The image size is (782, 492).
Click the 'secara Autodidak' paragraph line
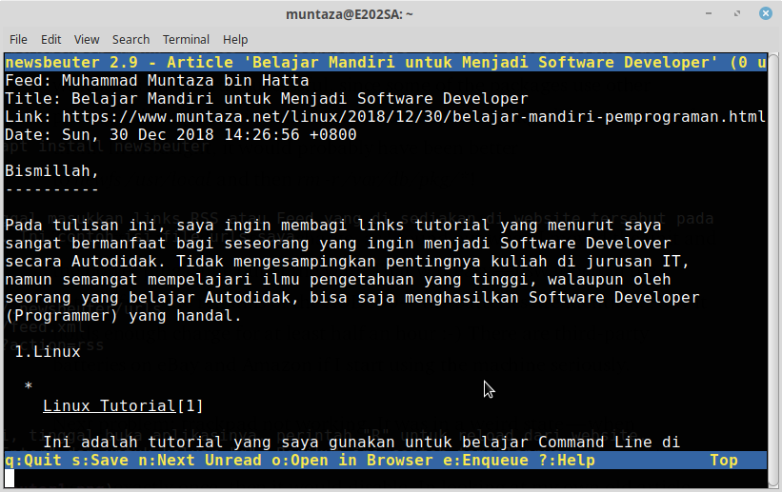[347, 261]
